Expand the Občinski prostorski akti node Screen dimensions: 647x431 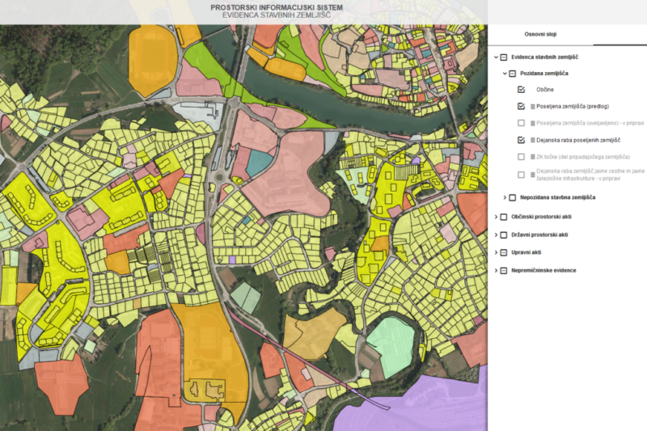pos(496,217)
